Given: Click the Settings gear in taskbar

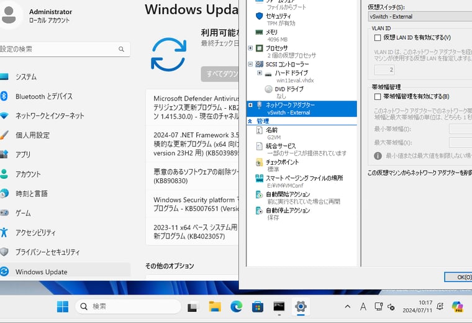Looking at the screenshot, I should point(301,306).
